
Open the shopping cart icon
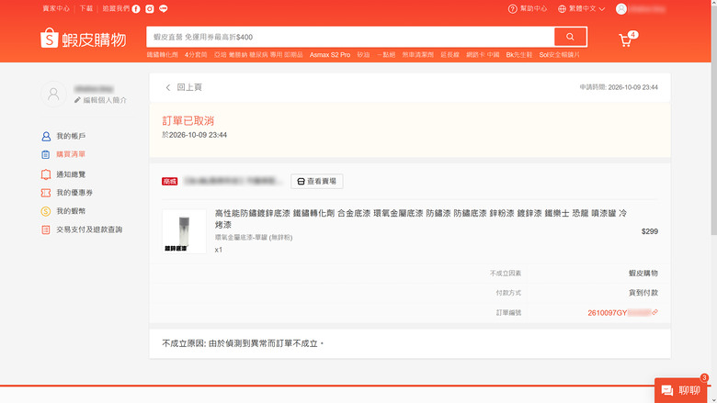coord(625,40)
